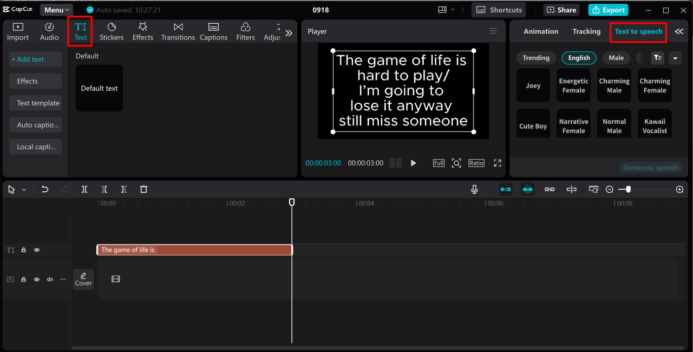Image resolution: width=693 pixels, height=352 pixels.
Task: Switch to the Text to speech tab
Action: (638, 31)
